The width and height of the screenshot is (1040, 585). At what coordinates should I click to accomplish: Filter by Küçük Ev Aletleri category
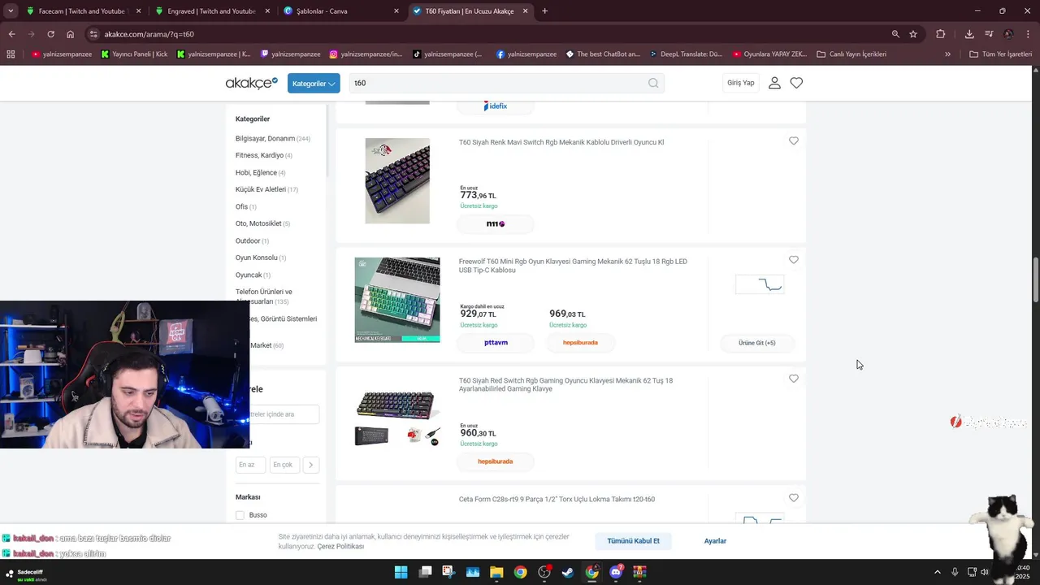pyautogui.click(x=266, y=190)
